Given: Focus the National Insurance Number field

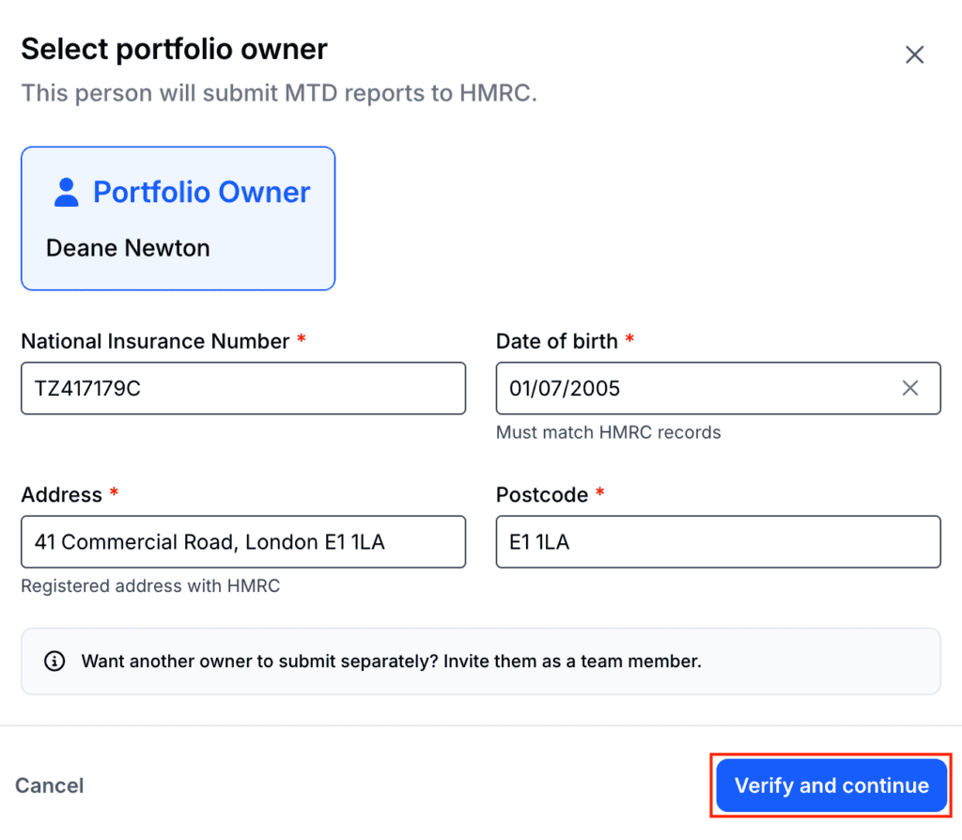Looking at the screenshot, I should 243,388.
